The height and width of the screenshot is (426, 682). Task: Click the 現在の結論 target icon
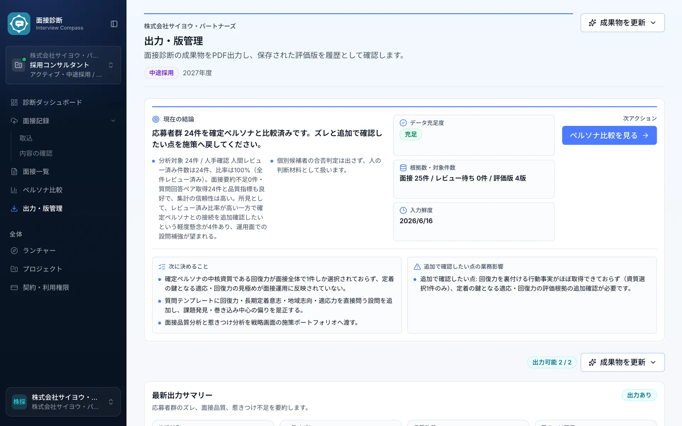156,119
